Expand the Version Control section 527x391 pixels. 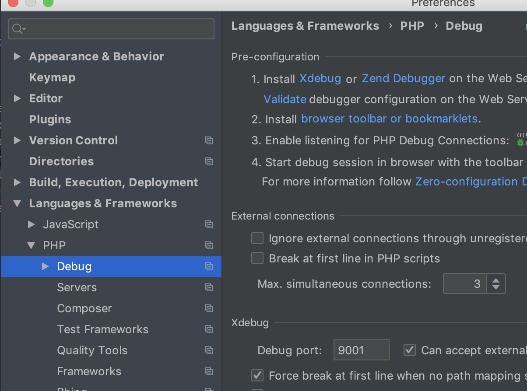point(18,140)
